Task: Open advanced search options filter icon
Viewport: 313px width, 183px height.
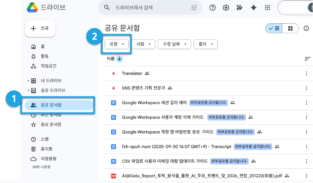Action: tap(194, 8)
